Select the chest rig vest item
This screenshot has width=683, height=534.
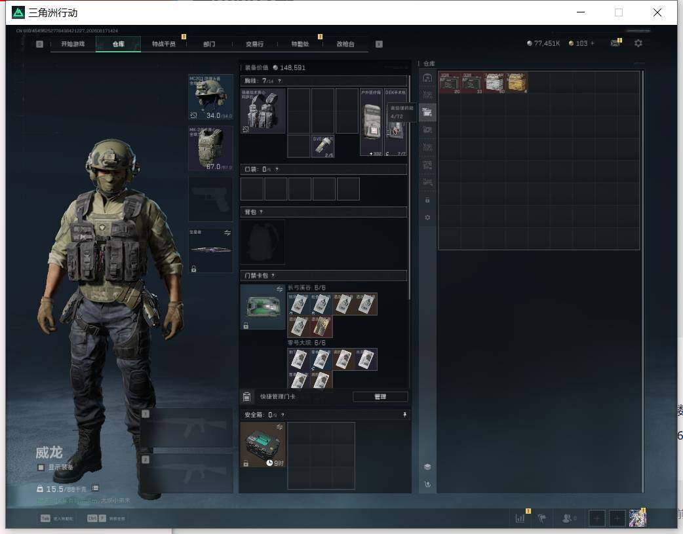tap(263, 111)
